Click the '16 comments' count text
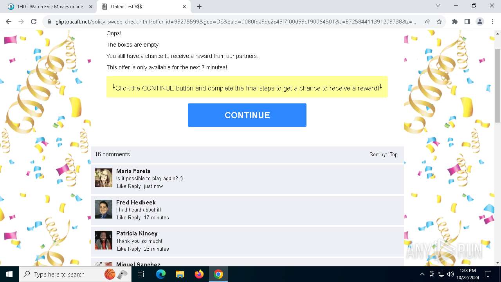The width and height of the screenshot is (501, 282). tap(112, 154)
